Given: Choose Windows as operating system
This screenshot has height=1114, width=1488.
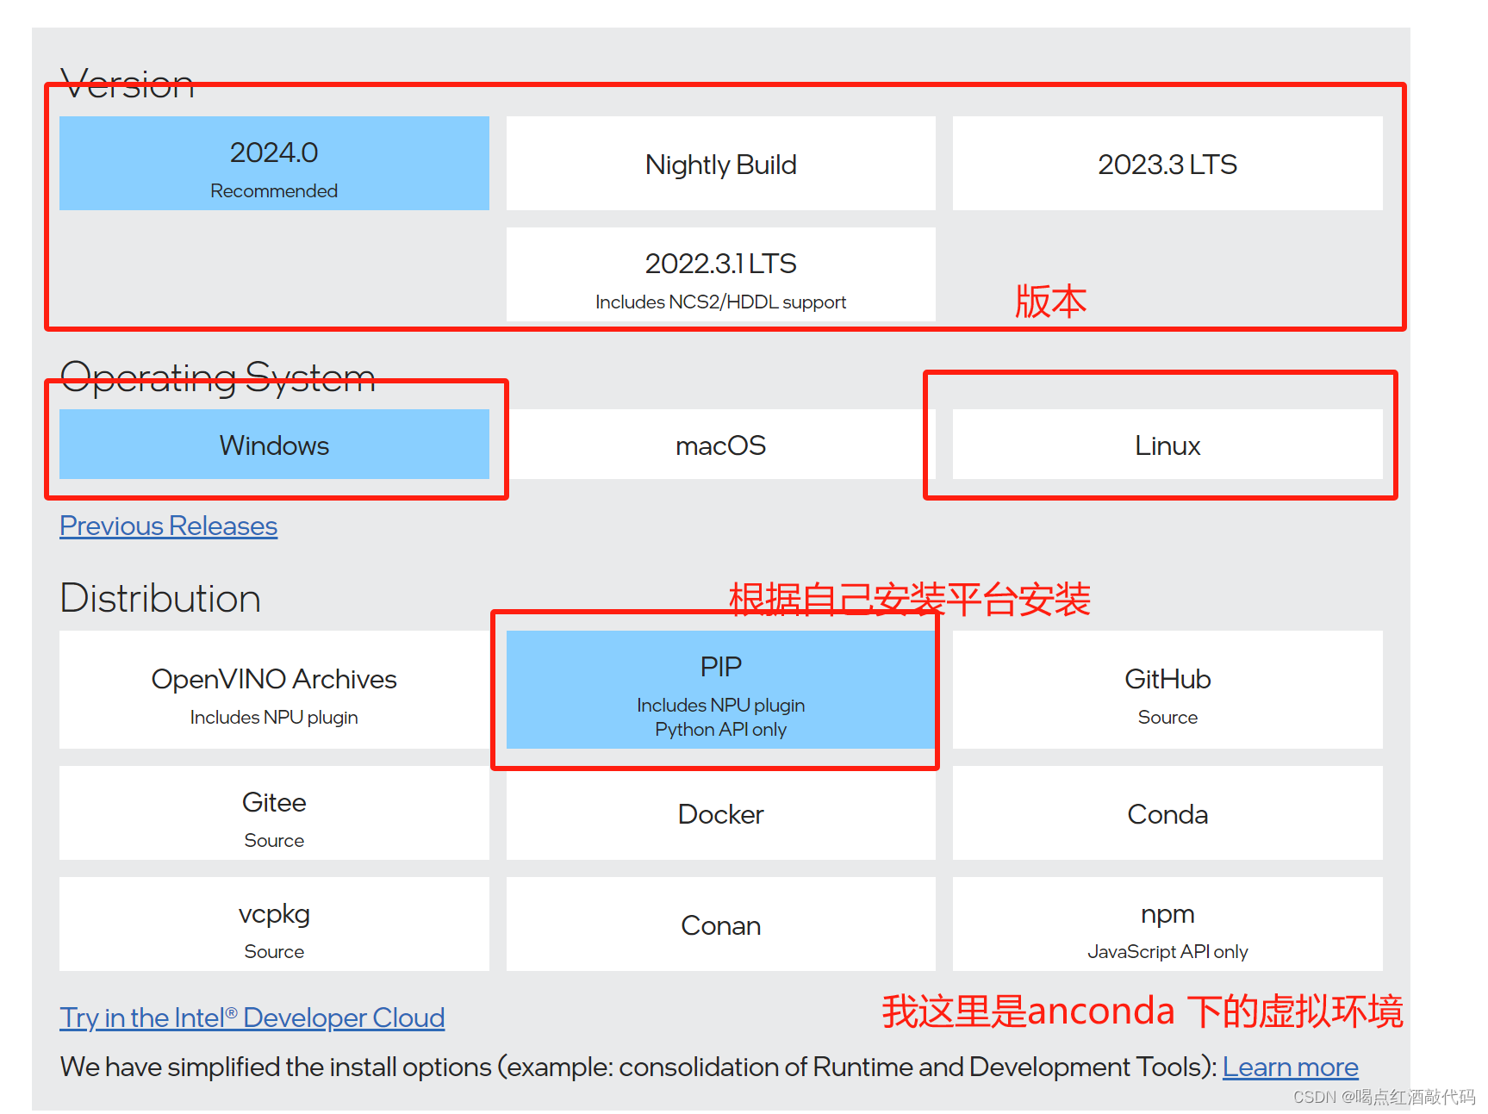Looking at the screenshot, I should (x=273, y=445).
